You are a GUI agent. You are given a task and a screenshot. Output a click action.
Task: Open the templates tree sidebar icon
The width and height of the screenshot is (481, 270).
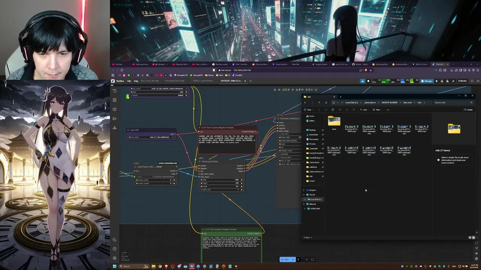115,128
